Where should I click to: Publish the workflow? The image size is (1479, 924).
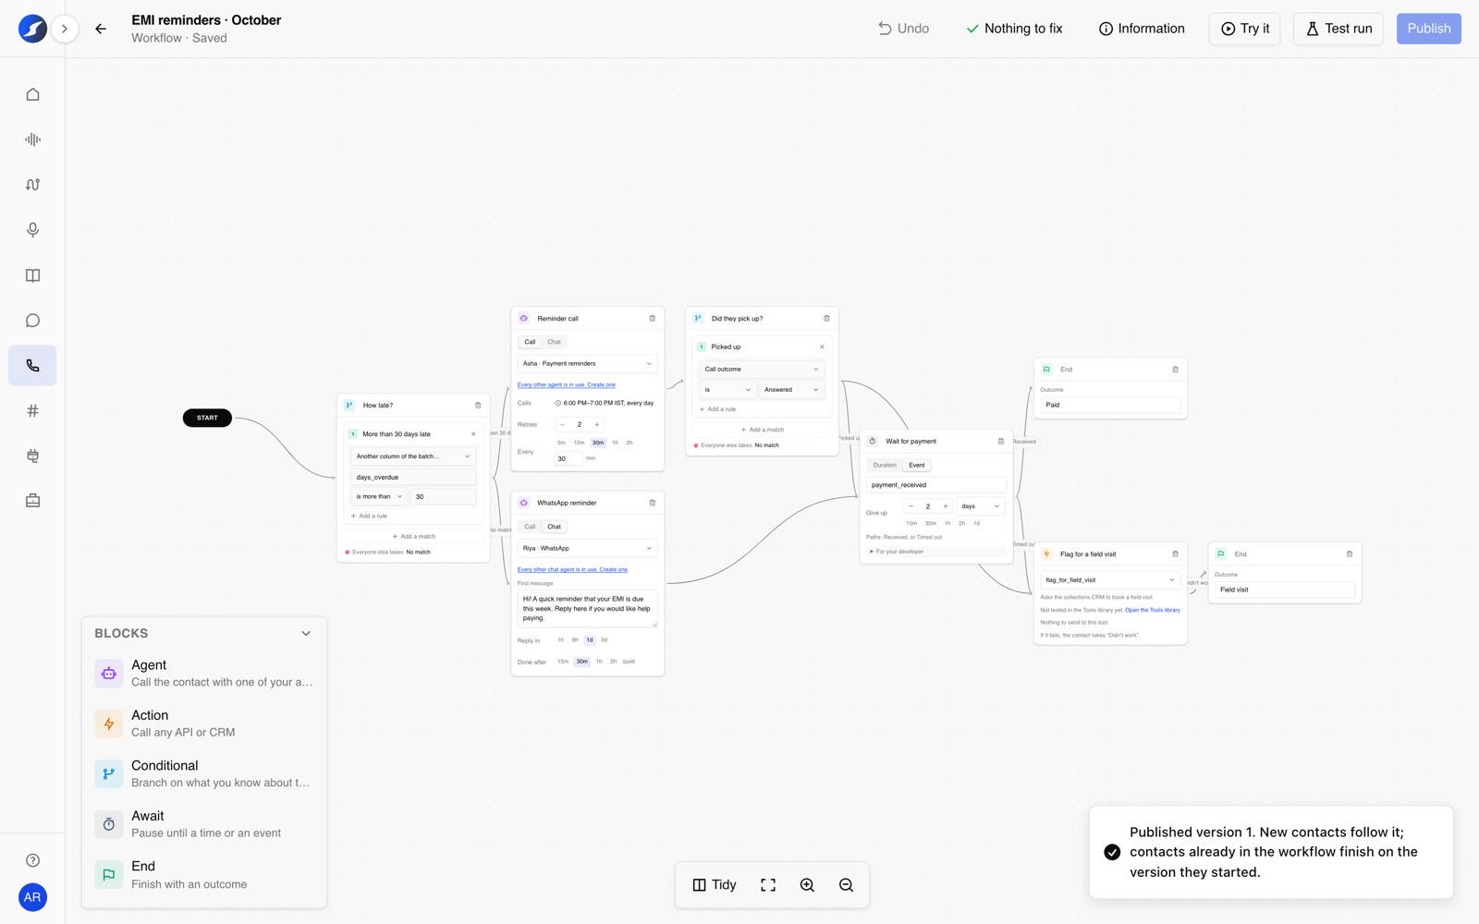pos(1428,29)
